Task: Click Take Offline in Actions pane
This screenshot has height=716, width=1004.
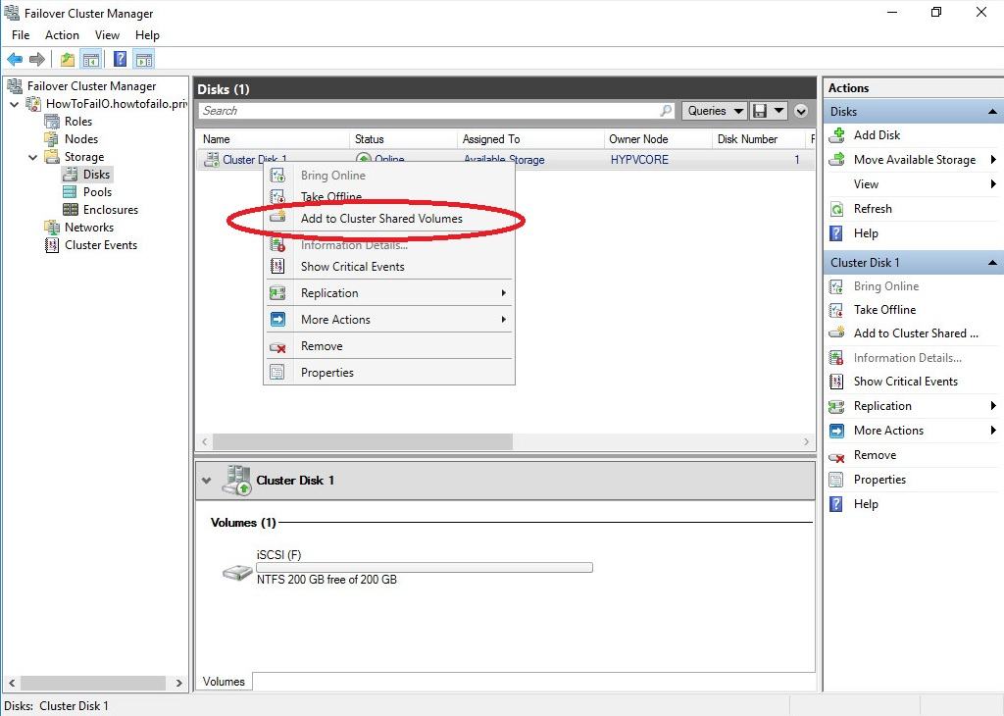Action: pos(884,310)
